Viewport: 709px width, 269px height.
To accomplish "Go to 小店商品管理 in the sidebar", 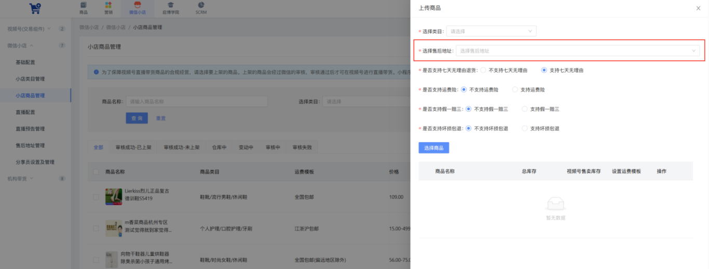I will coord(30,96).
